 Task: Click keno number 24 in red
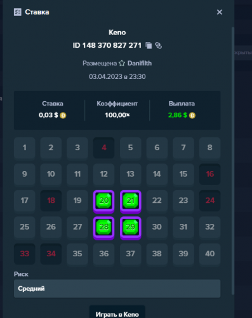pyautogui.click(x=210, y=200)
